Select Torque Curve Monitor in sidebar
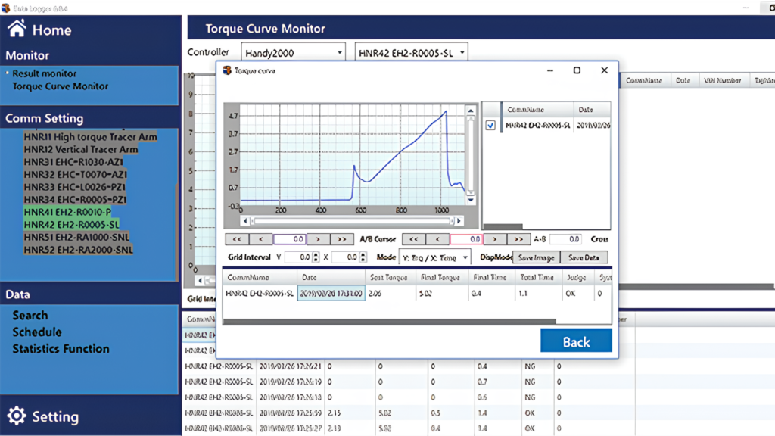Screen dimensions: 775x436 pos(61,86)
